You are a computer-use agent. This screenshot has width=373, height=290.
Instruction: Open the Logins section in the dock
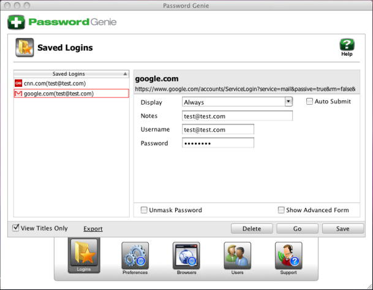[x=84, y=255]
